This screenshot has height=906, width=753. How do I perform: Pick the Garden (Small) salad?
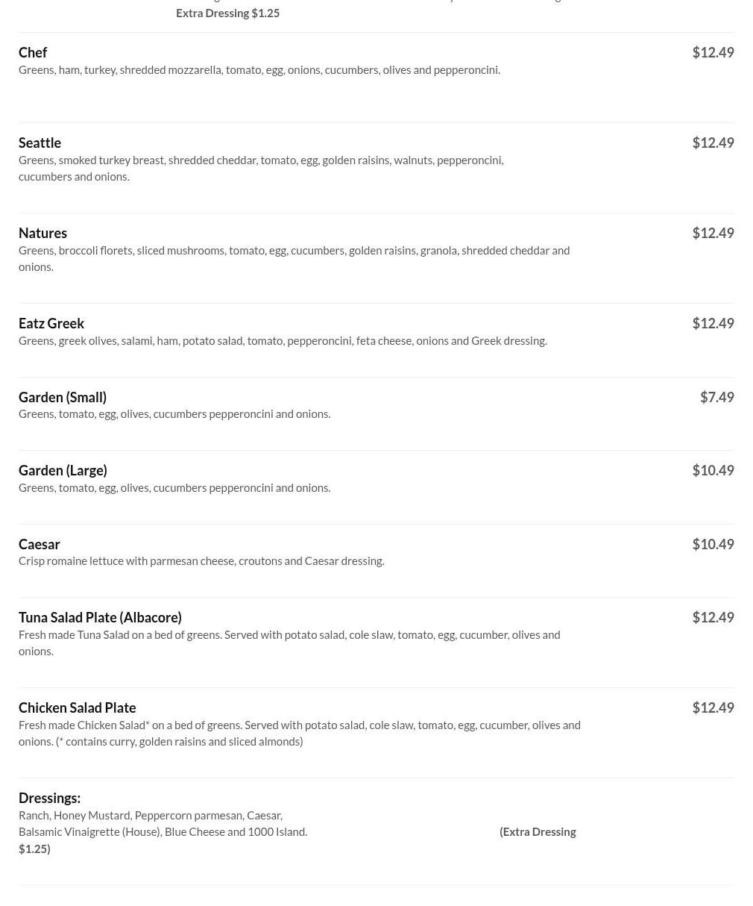[x=63, y=397]
